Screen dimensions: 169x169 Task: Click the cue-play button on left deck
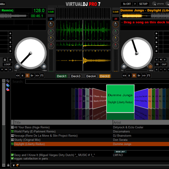coord(32,75)
